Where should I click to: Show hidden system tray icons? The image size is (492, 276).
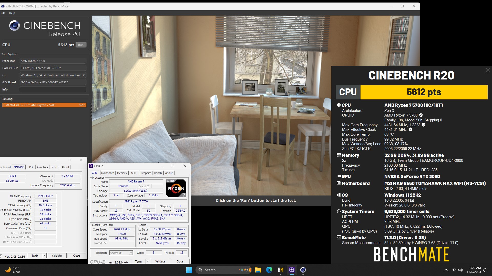coord(446,270)
